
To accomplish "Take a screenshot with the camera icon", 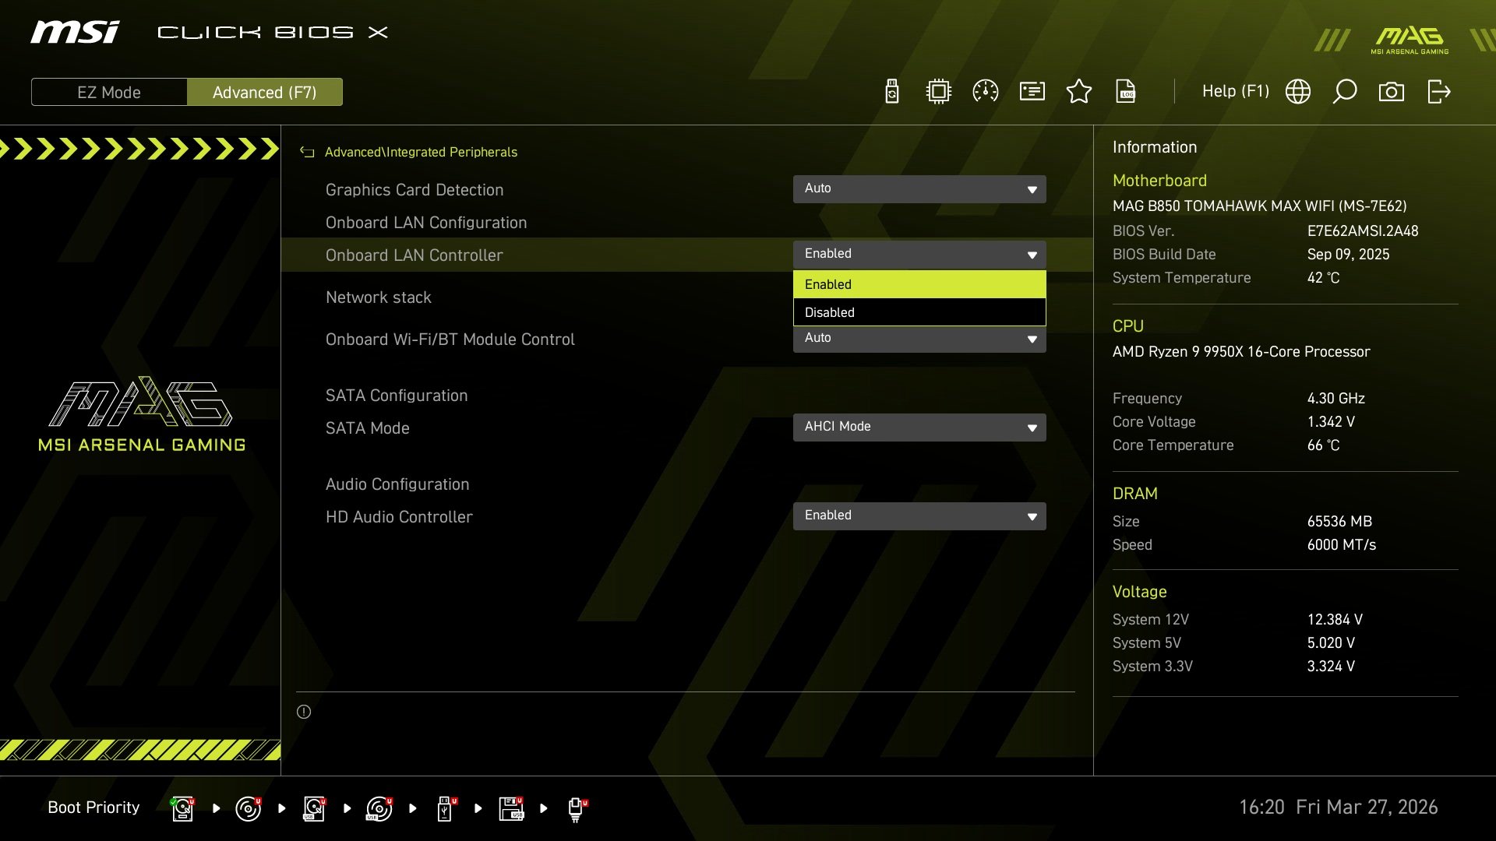I will pyautogui.click(x=1392, y=92).
